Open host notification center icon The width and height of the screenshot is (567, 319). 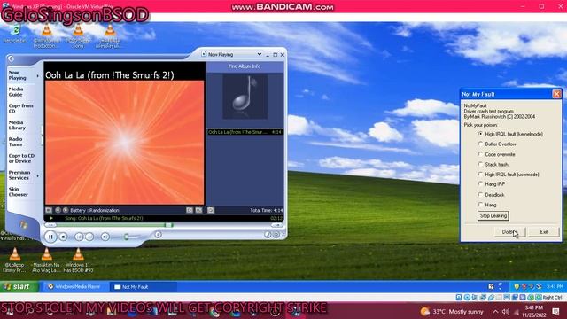[x=555, y=311]
